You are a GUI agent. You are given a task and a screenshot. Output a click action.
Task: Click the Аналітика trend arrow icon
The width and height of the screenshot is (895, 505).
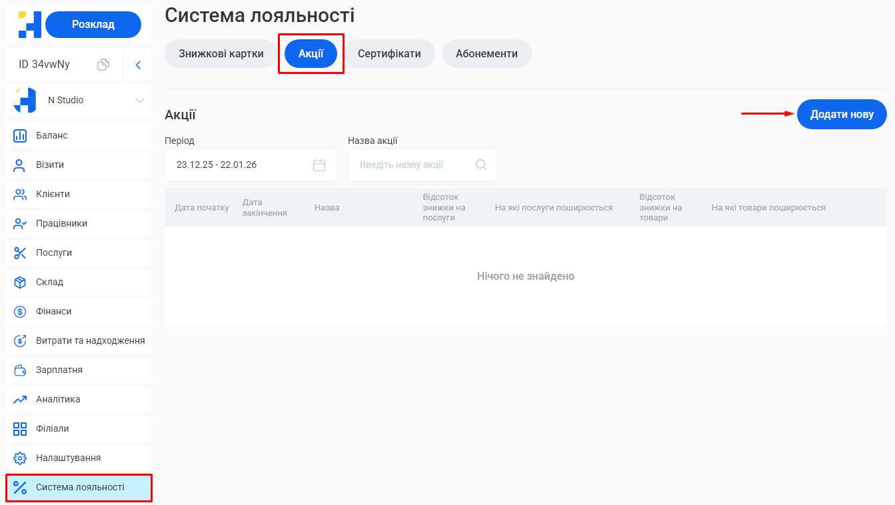20,399
